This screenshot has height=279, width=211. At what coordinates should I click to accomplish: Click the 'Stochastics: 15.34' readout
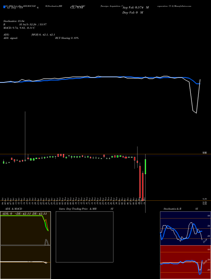point(14,22)
